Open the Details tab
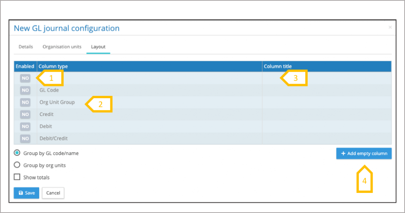 (26, 47)
